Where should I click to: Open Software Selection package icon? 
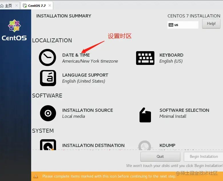click(145, 115)
